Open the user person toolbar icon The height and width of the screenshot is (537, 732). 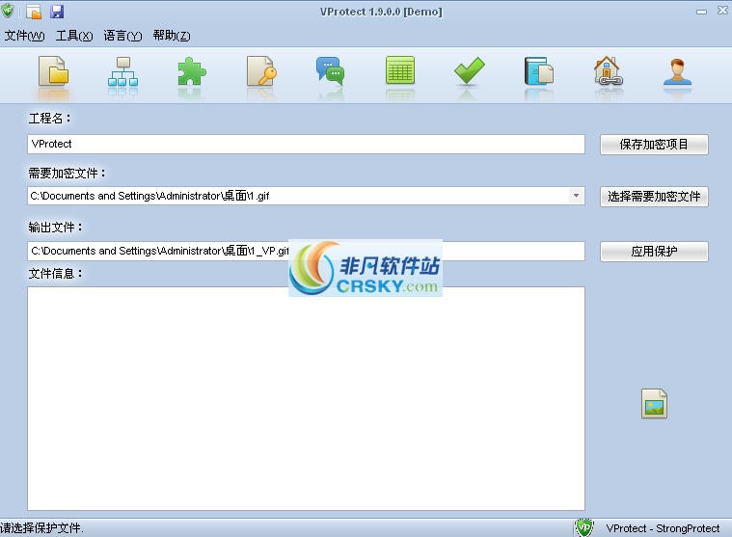[677, 71]
